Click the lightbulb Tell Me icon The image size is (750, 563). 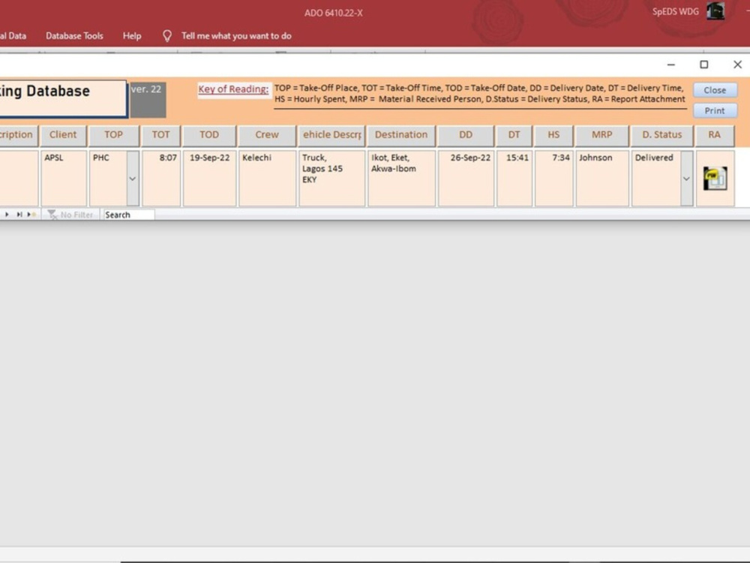click(x=167, y=36)
